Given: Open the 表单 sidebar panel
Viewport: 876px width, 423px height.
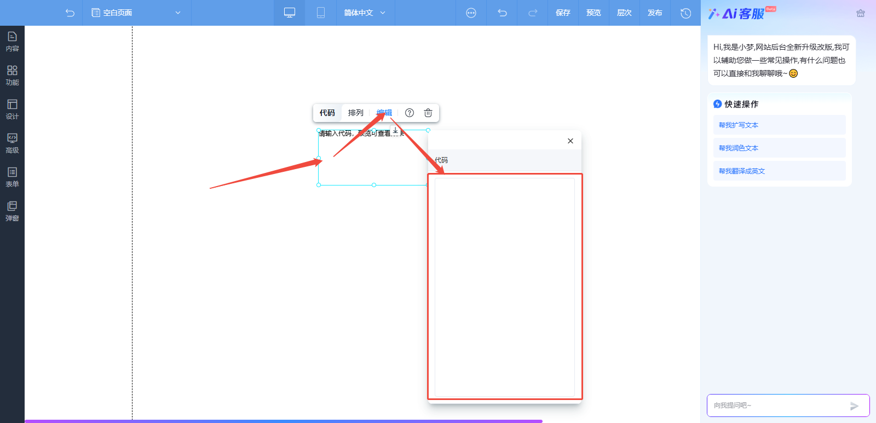Looking at the screenshot, I should click(12, 178).
